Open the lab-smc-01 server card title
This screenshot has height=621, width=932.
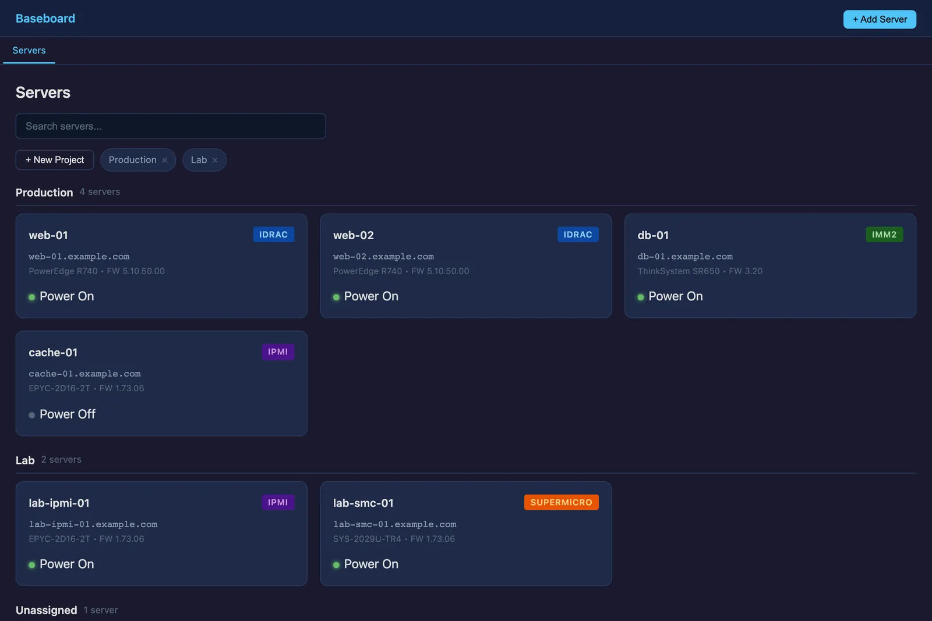tap(363, 503)
